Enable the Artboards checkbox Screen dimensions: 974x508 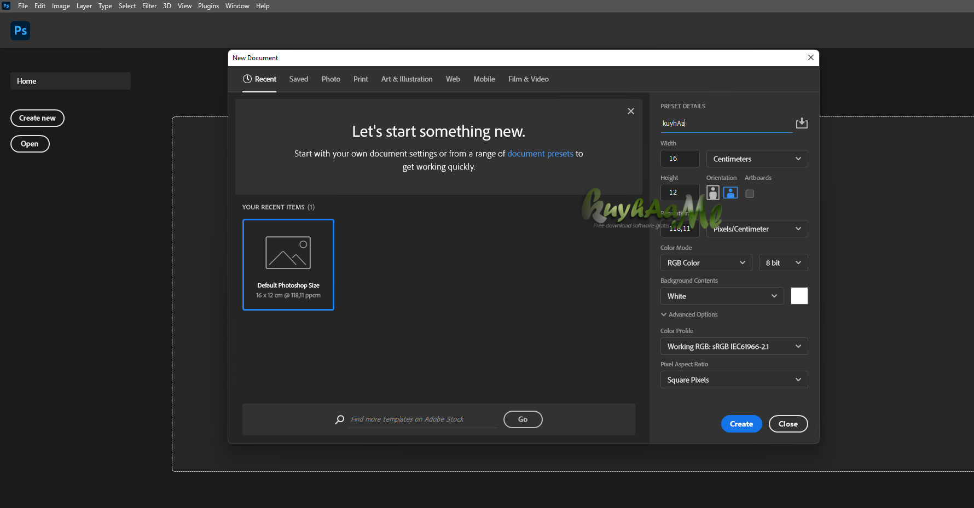pyautogui.click(x=750, y=194)
